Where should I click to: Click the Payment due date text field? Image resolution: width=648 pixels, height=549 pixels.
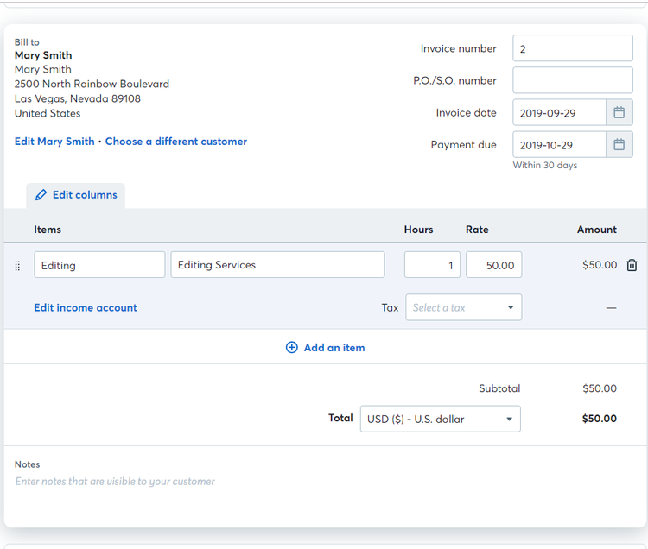pyautogui.click(x=560, y=144)
